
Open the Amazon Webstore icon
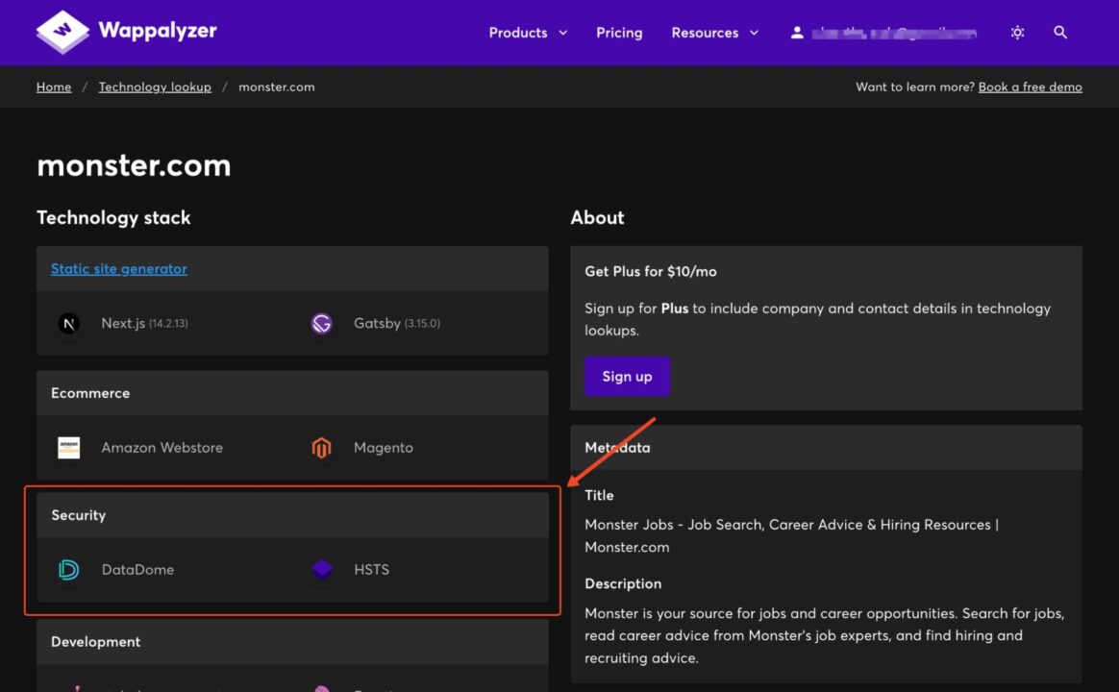[68, 448]
